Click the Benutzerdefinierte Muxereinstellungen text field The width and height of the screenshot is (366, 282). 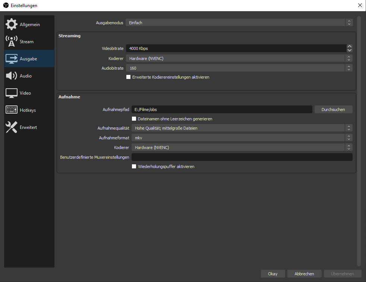(242, 157)
